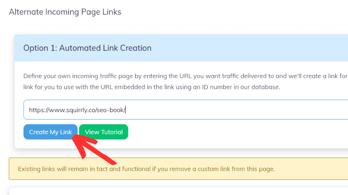The width and height of the screenshot is (348, 195).
Task: Click the Alternate Incoming Page Links title
Action: [x=65, y=12]
